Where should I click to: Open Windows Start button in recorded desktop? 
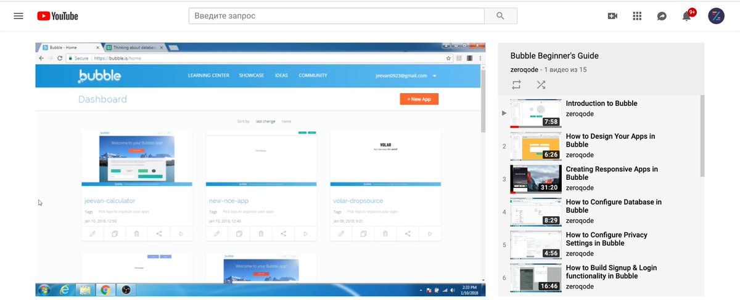(x=44, y=289)
